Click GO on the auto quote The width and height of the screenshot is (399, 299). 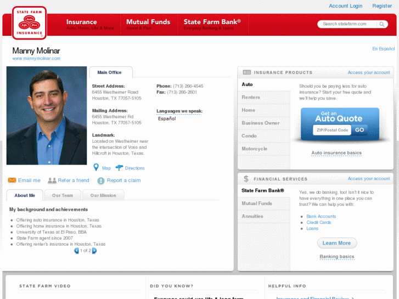tap(359, 130)
